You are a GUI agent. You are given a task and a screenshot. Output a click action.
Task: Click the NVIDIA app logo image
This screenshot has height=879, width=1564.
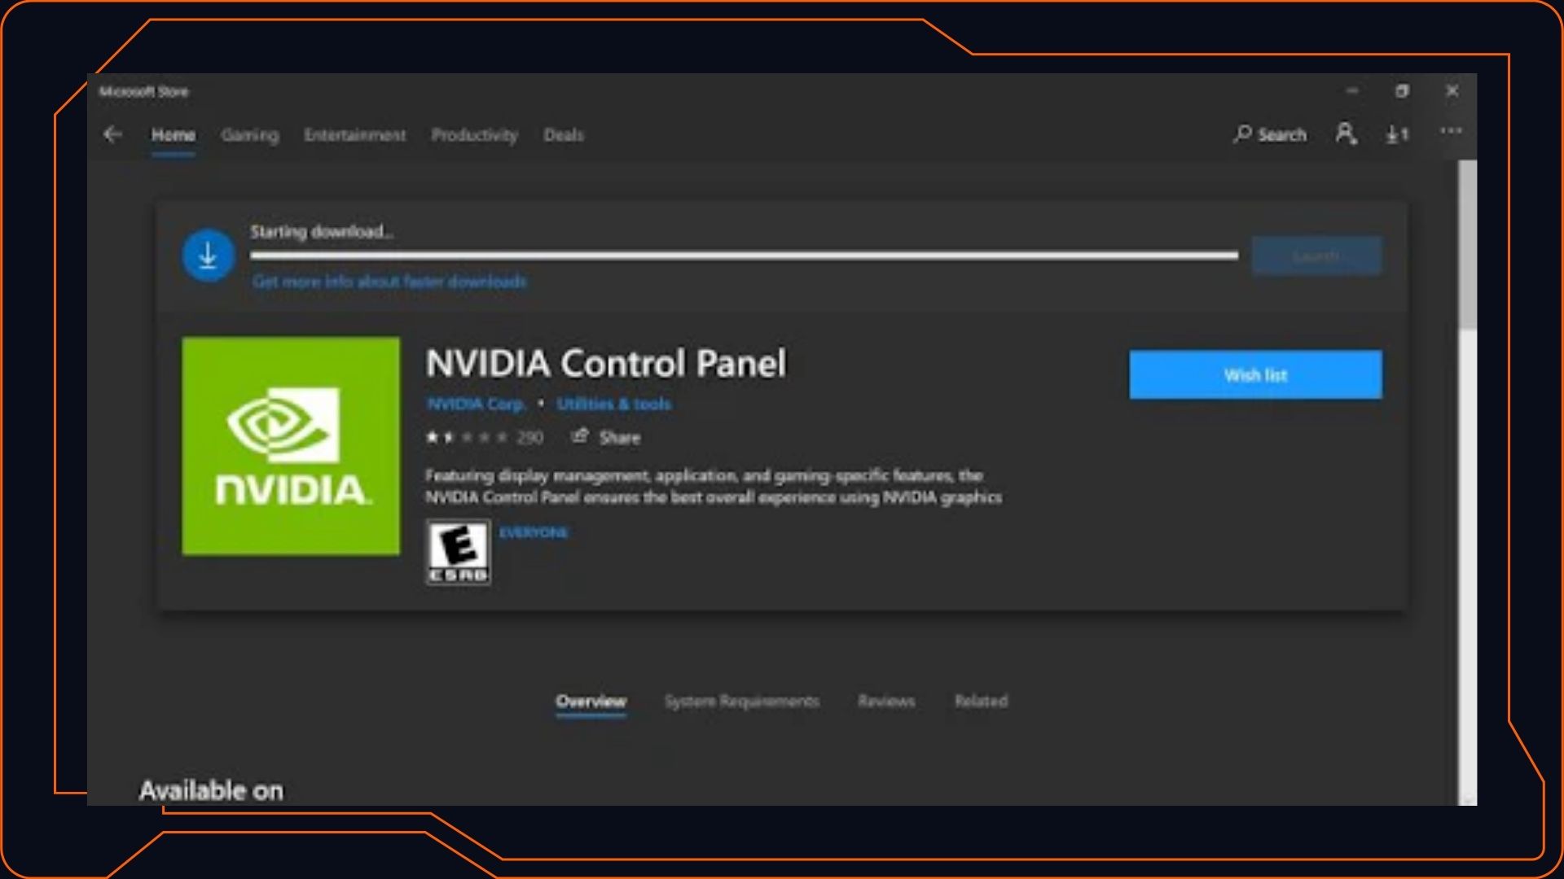(291, 446)
